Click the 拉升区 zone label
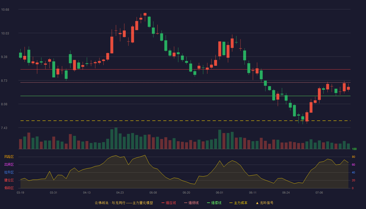Viewport: 366px width, 209px height. coord(9,172)
